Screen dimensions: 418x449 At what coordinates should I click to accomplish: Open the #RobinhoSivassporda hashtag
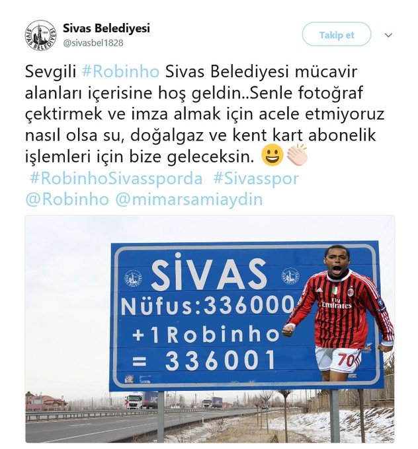[x=116, y=178]
